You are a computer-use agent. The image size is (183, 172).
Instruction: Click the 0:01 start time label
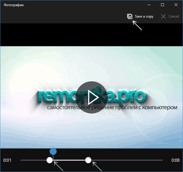(x=7, y=160)
